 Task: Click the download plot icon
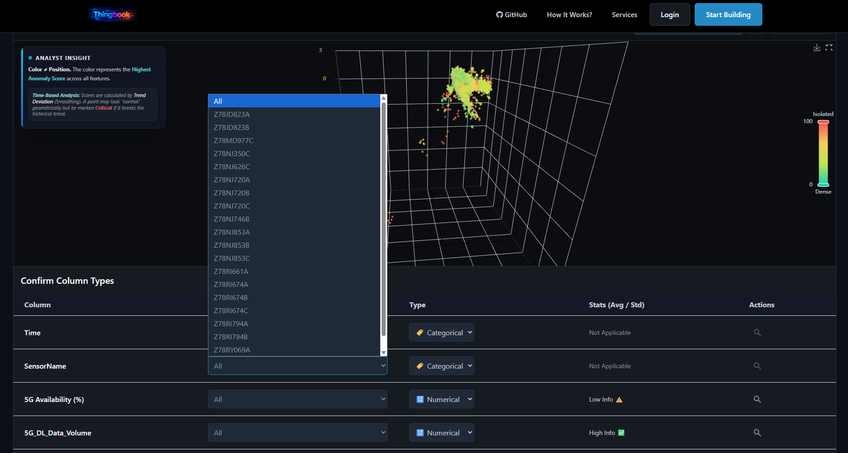click(816, 48)
